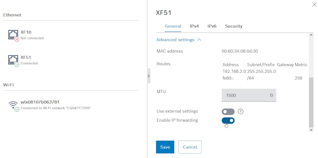318x158 pixels.
Task: Collapse the Advanced settings section
Action: pos(179,40)
